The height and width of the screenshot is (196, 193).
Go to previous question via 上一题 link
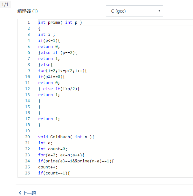[x=29, y=193]
